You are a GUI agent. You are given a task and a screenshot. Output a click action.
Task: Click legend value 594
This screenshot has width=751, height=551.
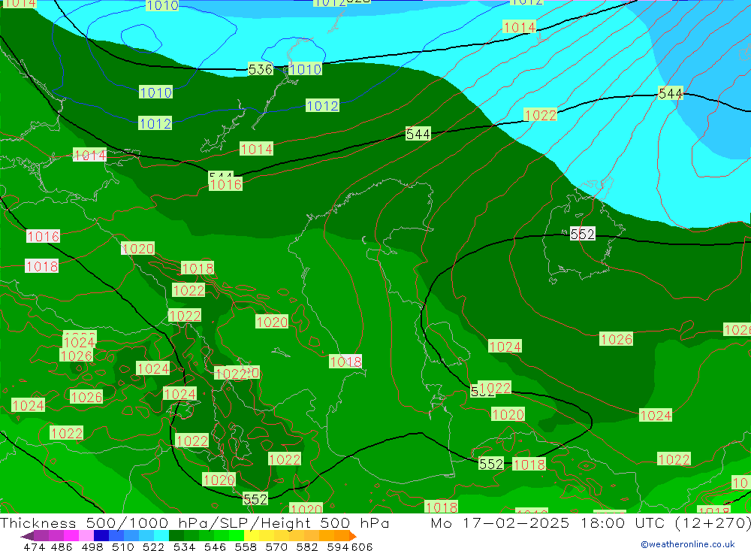[338, 546]
